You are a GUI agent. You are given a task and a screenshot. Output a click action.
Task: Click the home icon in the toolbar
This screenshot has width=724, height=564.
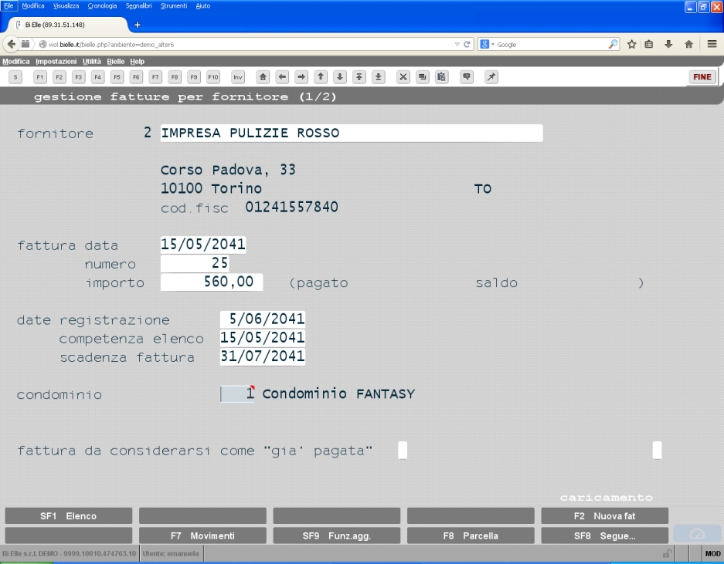coord(263,77)
